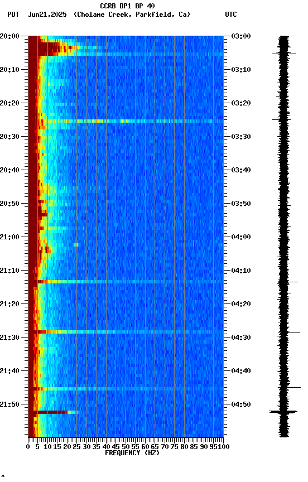Click the large seismogram spike near 04:52 UTC
Viewport: 308px width, 482px height.
click(283, 412)
